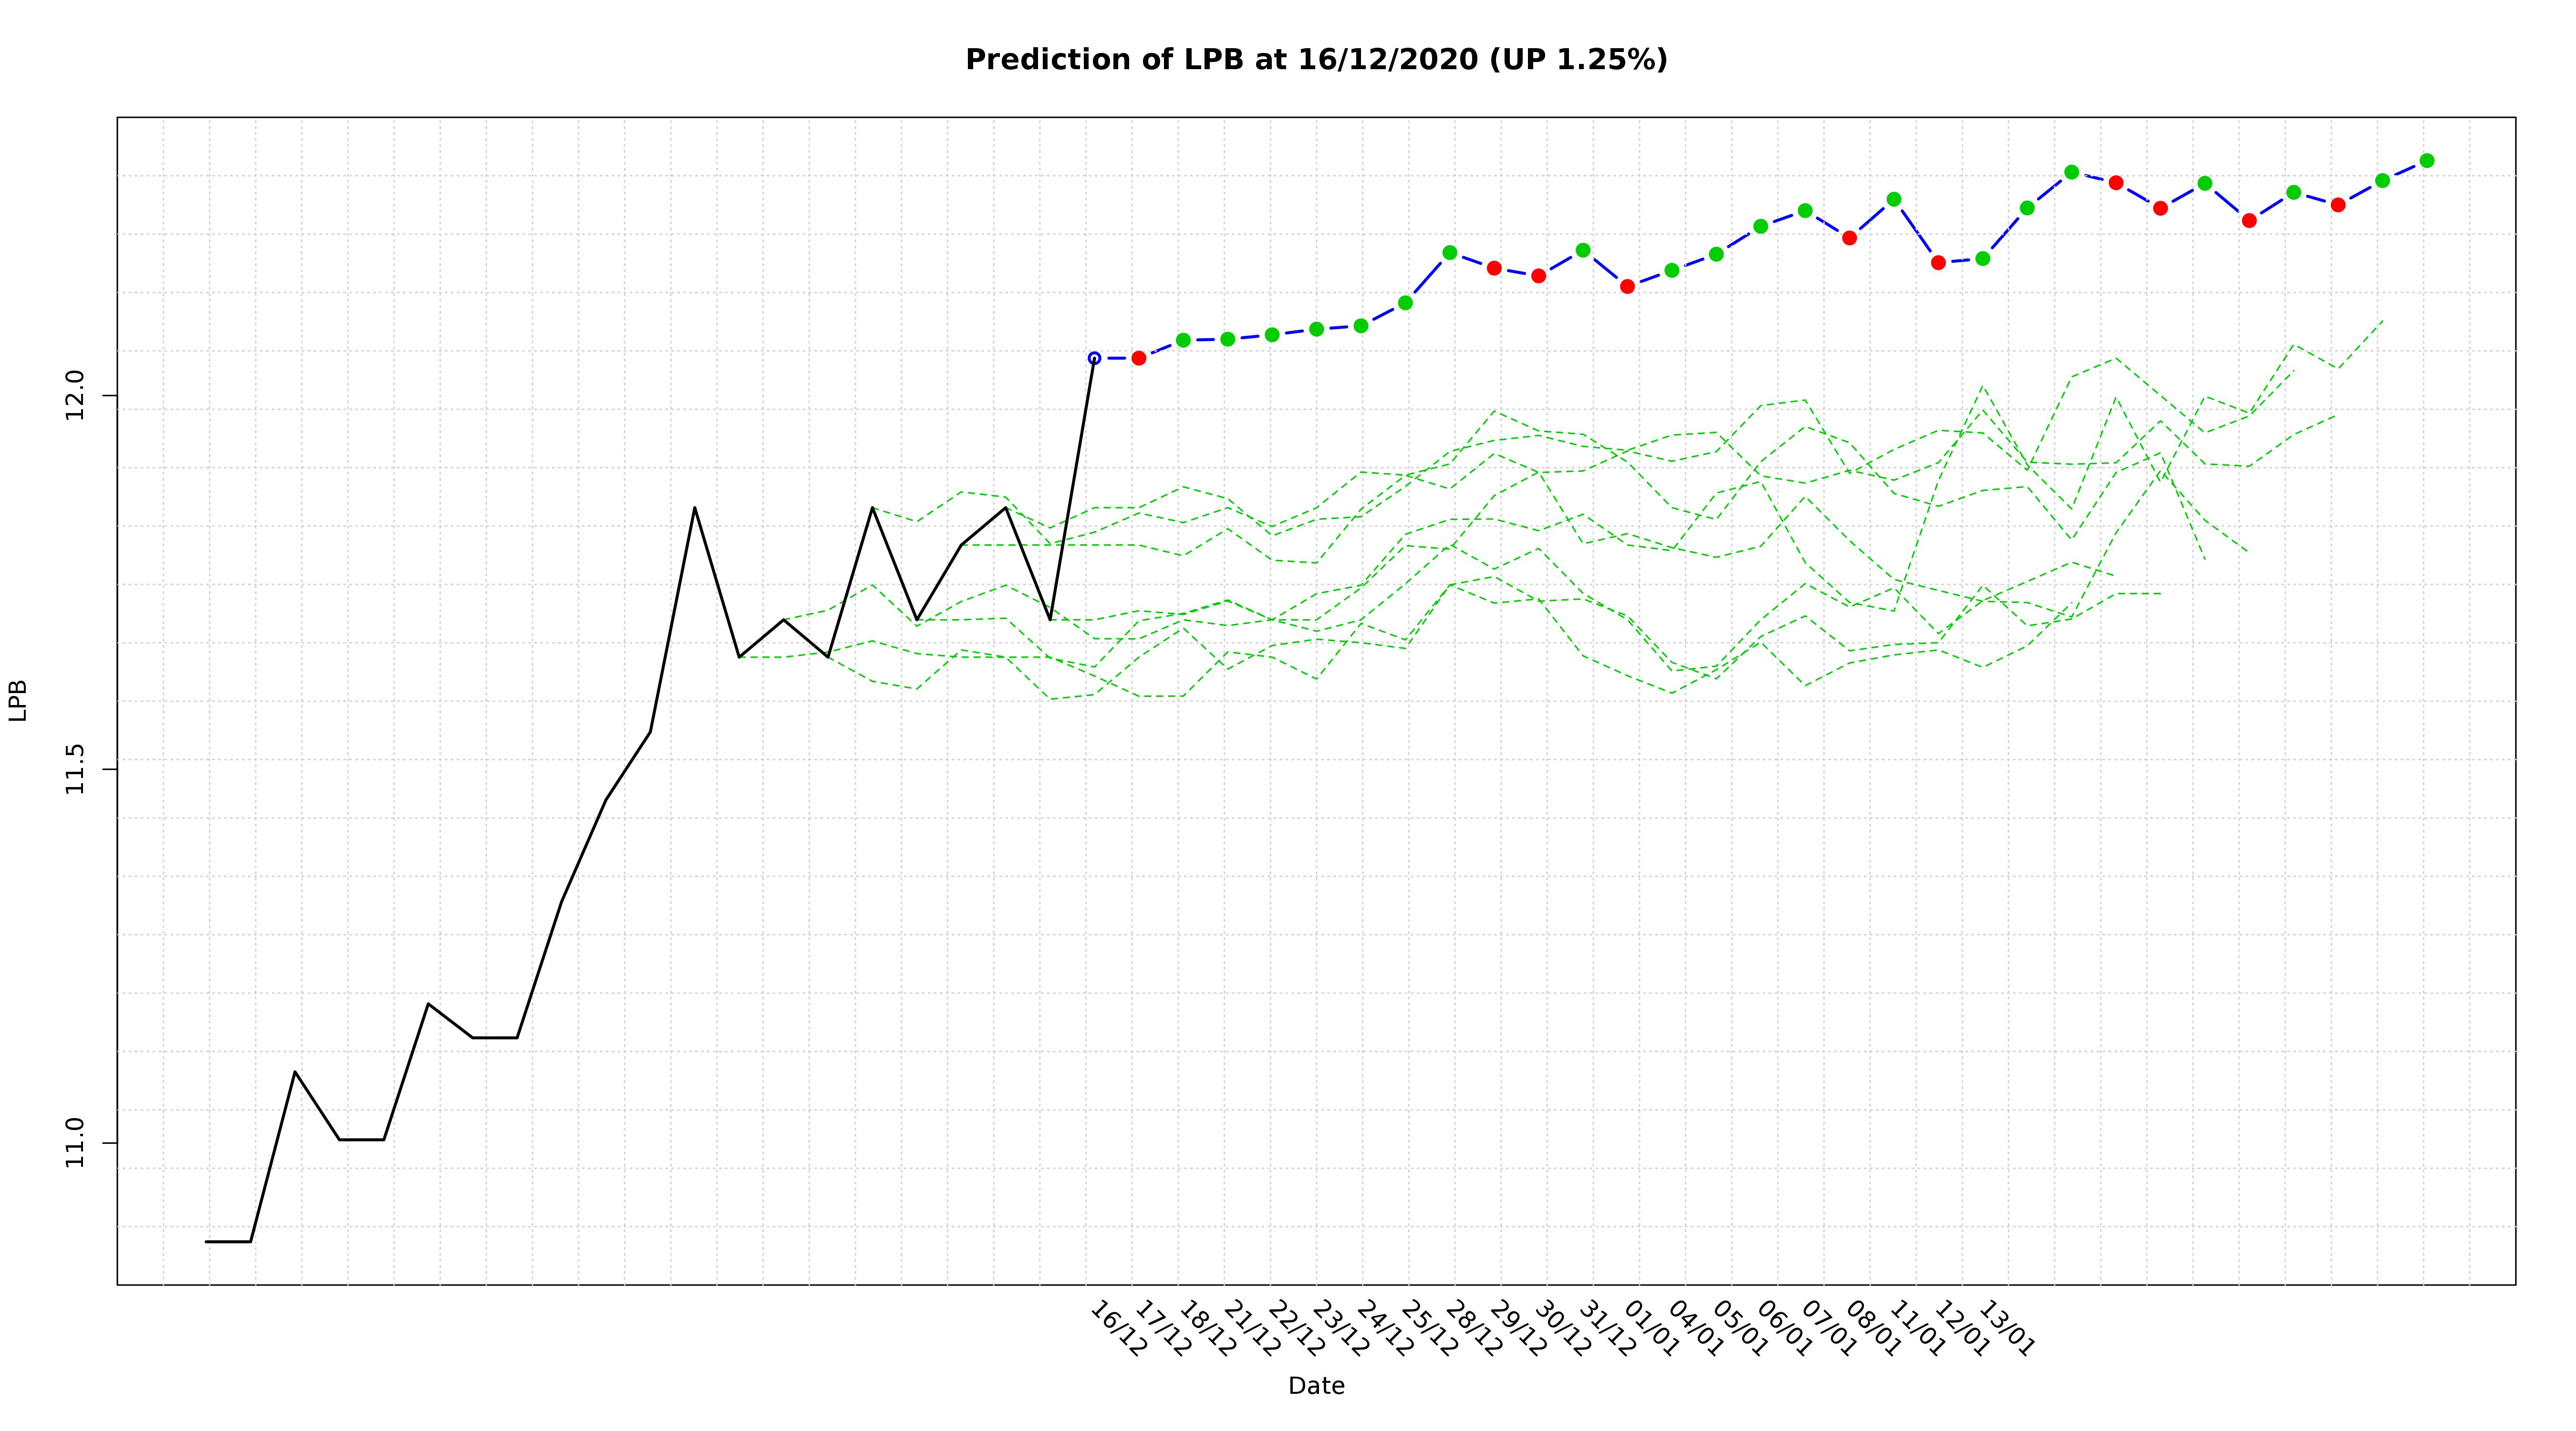2576x1431 pixels.
Task: Click the '11.0' y-axis tick label
Action: [x=74, y=1142]
